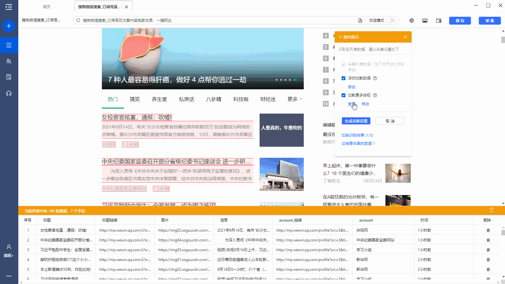
Task: Click the user account icon above 旗舰+
Action: click(9, 247)
